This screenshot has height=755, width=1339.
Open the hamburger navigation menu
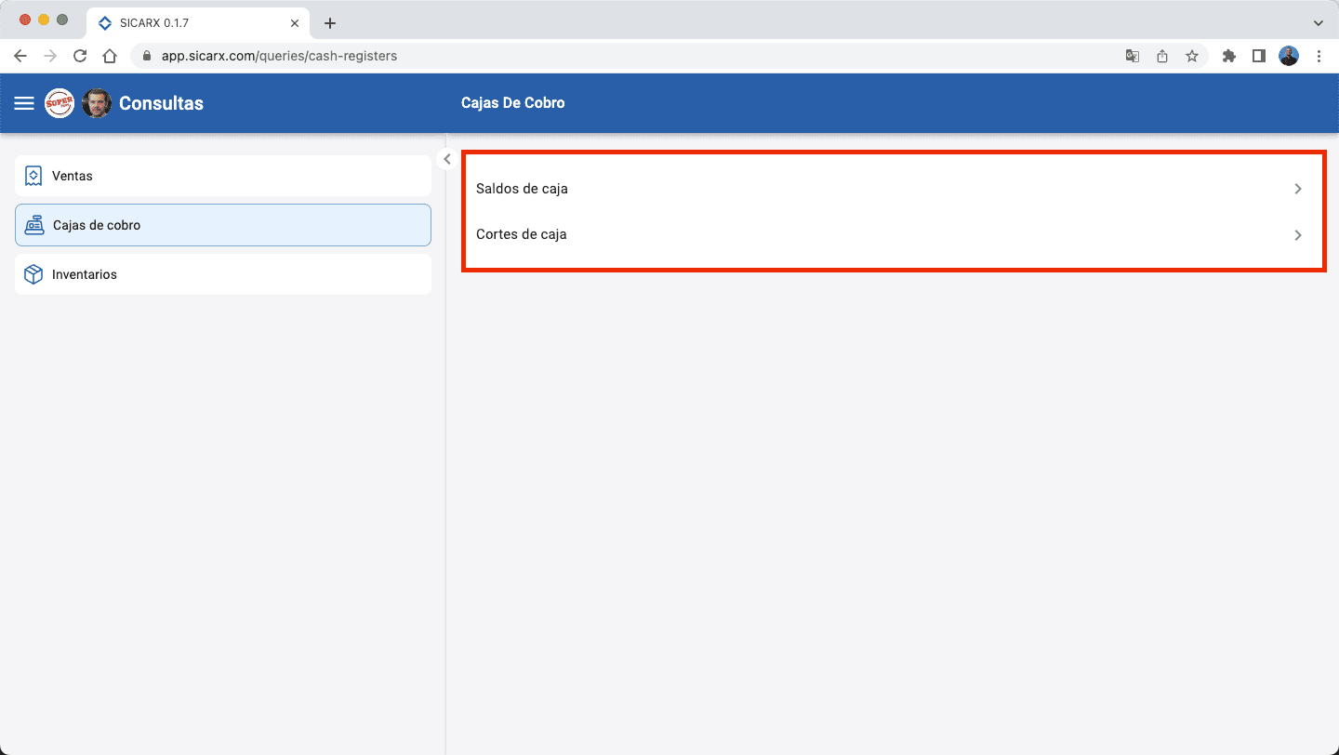pos(24,103)
